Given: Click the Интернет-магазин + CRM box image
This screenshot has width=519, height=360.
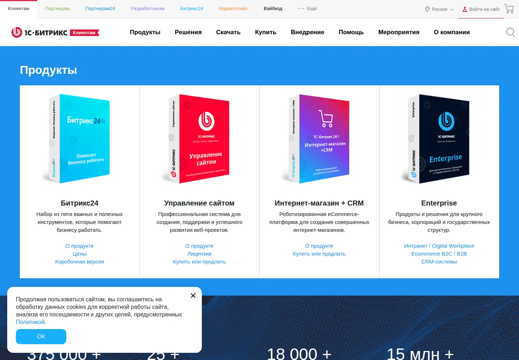Looking at the screenshot, I should pyautogui.click(x=319, y=139).
